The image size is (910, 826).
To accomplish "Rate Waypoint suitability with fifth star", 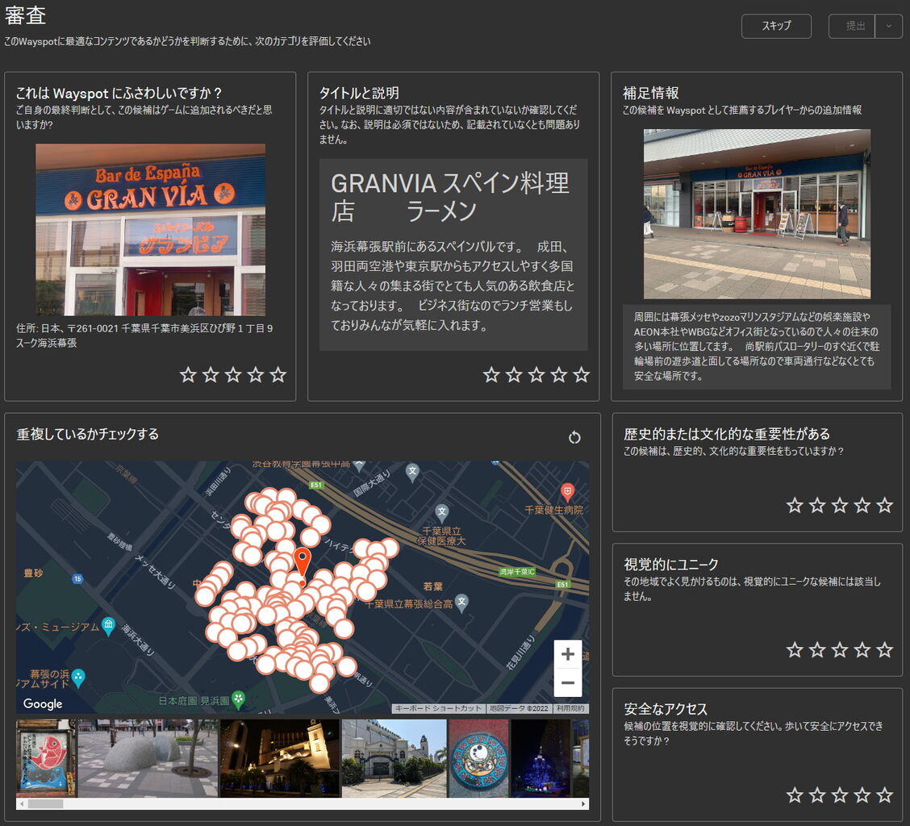I will click(278, 374).
